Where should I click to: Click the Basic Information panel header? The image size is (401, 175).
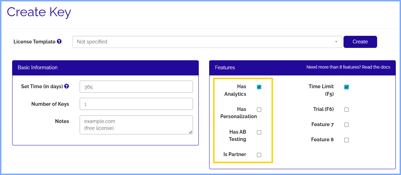coord(105,68)
